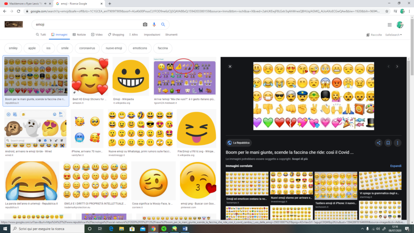
Task: Open Word from the taskbar
Action: tap(185, 229)
